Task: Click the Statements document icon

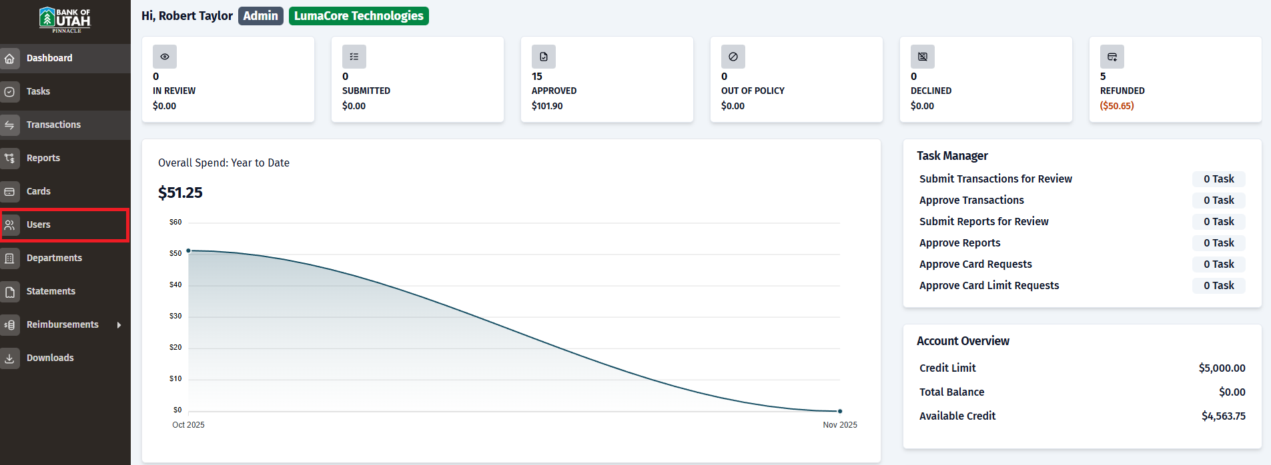Action: tap(9, 292)
